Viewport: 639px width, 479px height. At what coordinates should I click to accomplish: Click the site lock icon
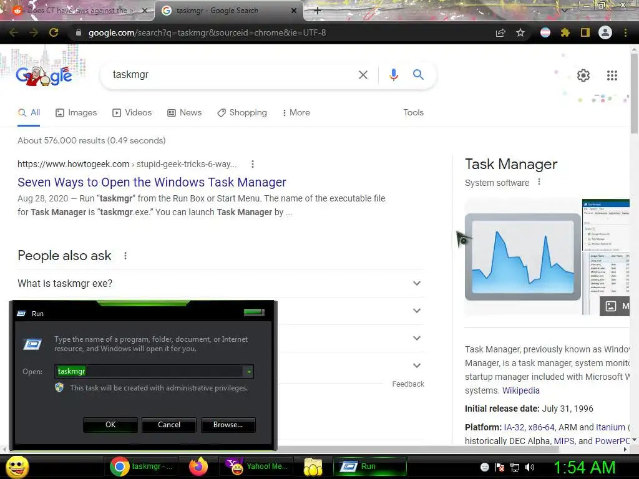[79, 32]
